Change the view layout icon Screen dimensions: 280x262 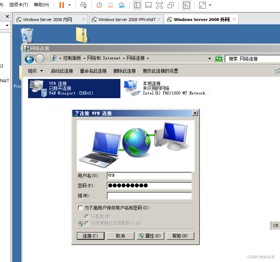(277, 71)
